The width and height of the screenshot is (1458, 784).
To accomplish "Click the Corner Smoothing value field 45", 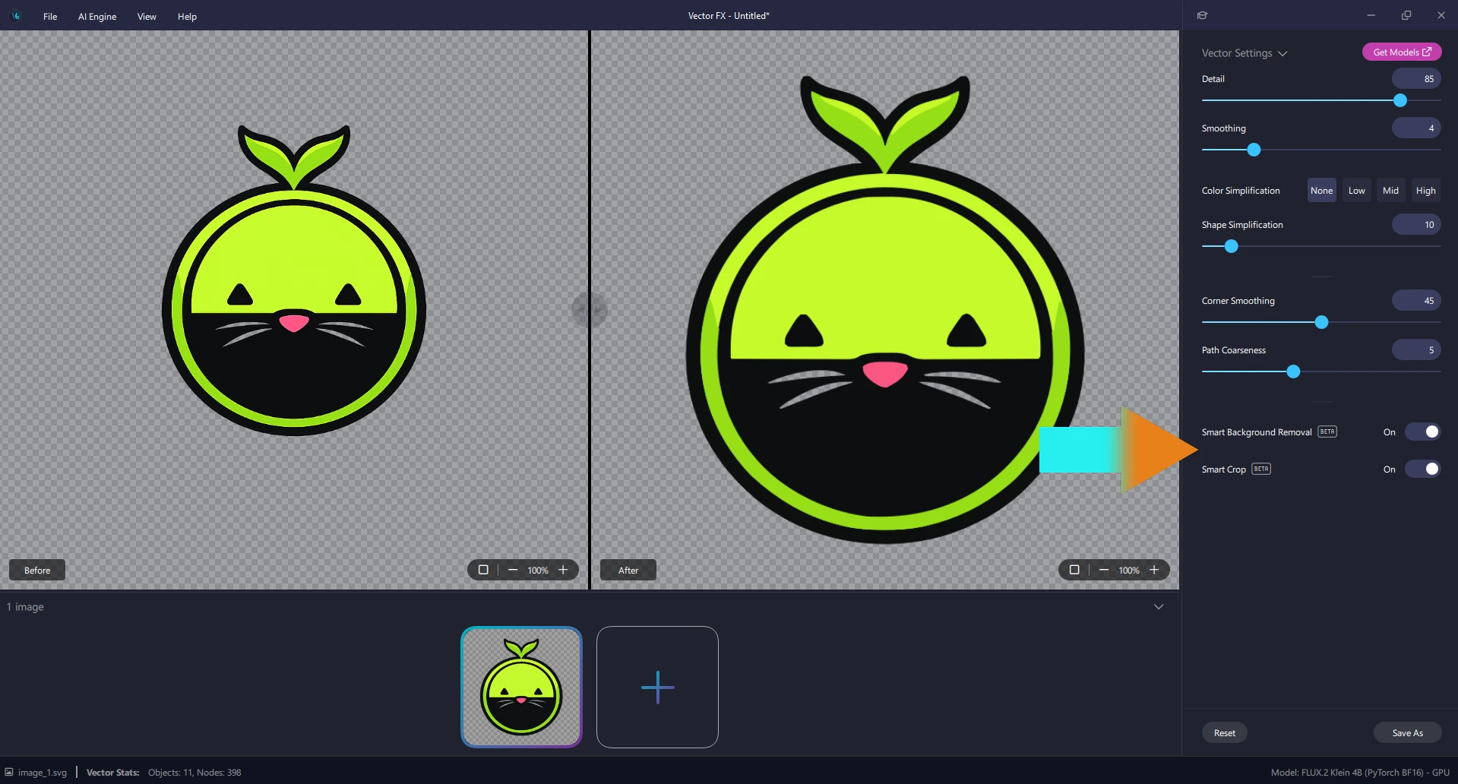I will click(x=1416, y=301).
